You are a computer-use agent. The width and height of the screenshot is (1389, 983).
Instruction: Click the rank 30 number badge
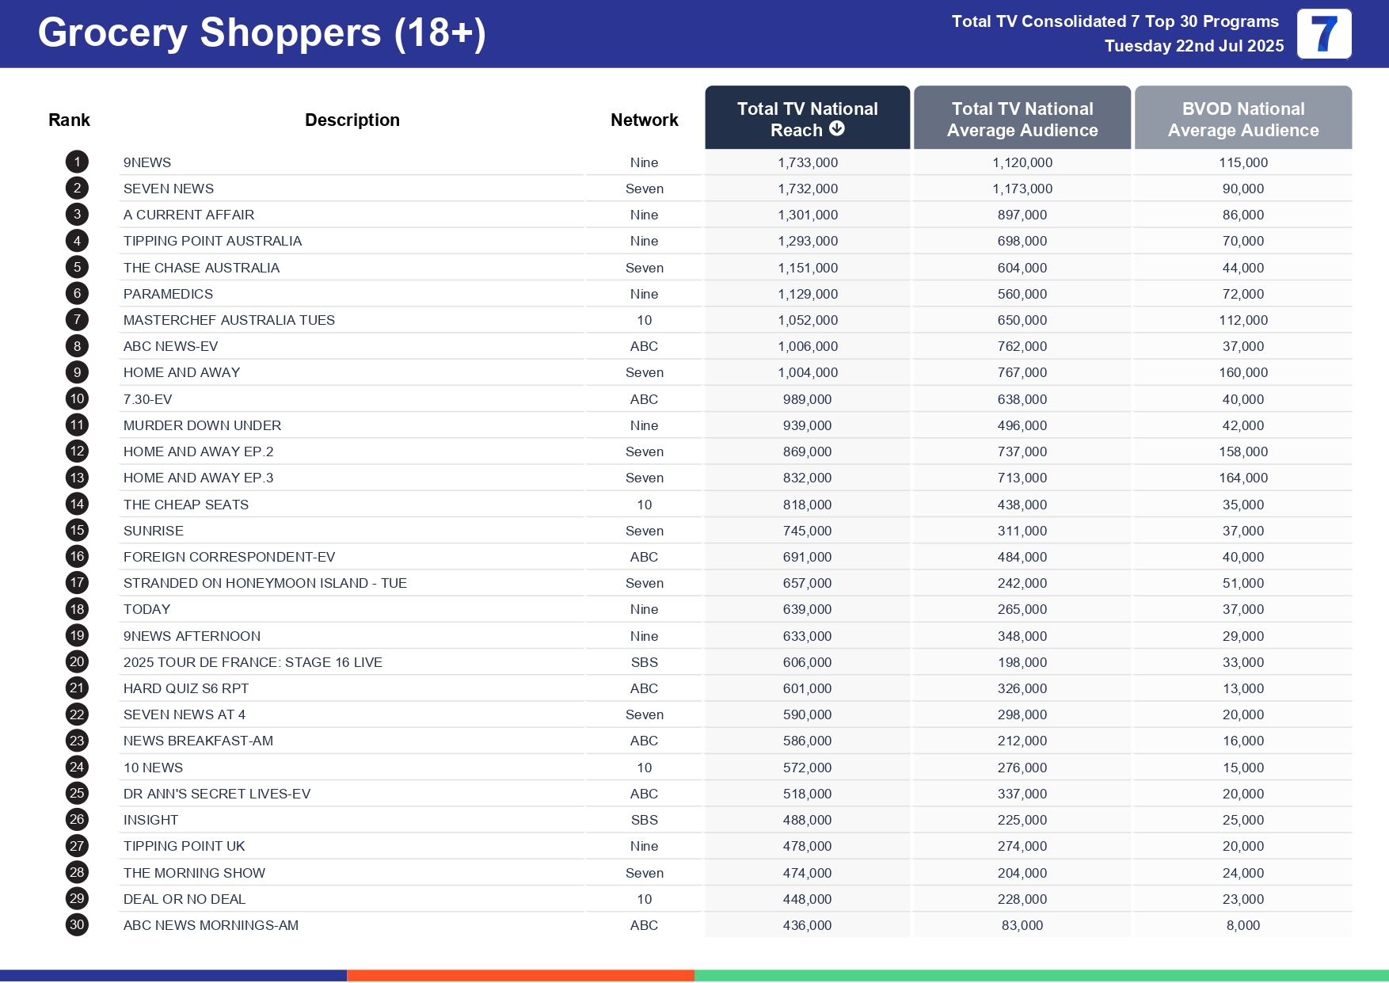pyautogui.click(x=77, y=925)
